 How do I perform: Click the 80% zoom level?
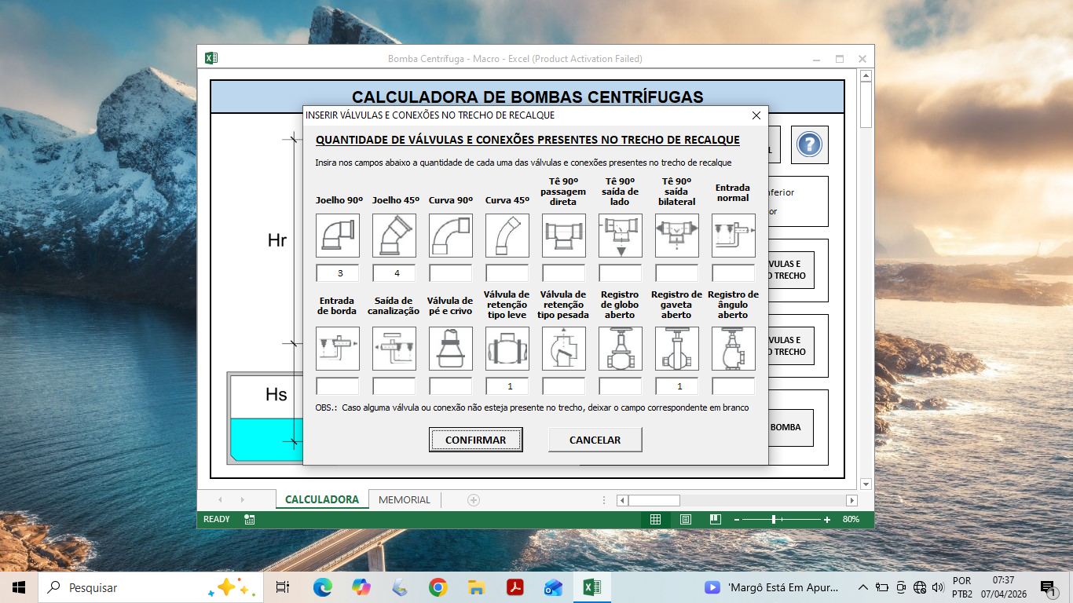(851, 519)
